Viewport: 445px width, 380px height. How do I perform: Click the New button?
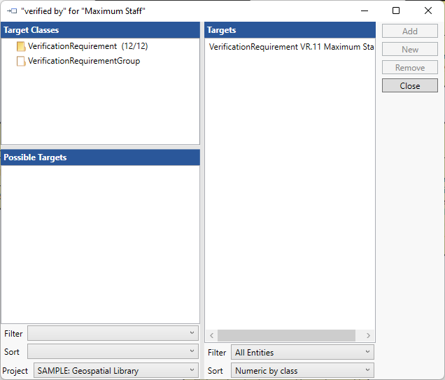click(x=410, y=50)
